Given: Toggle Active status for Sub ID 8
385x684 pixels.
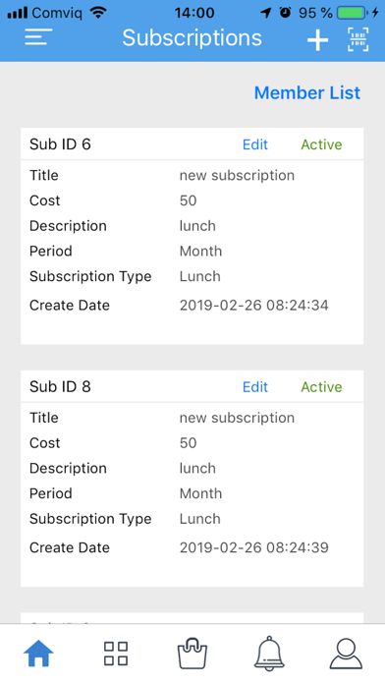Looking at the screenshot, I should coord(321,387).
